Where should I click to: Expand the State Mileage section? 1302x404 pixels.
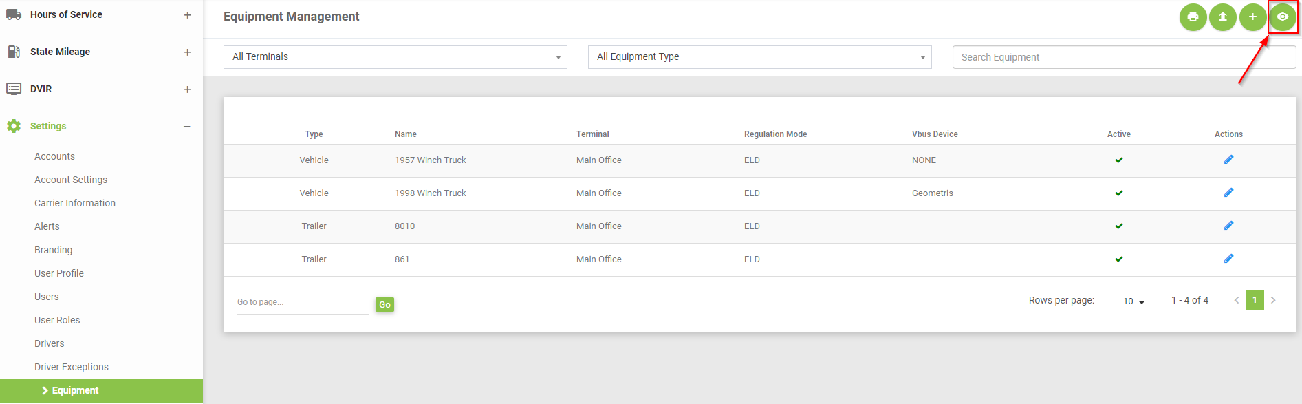[187, 52]
